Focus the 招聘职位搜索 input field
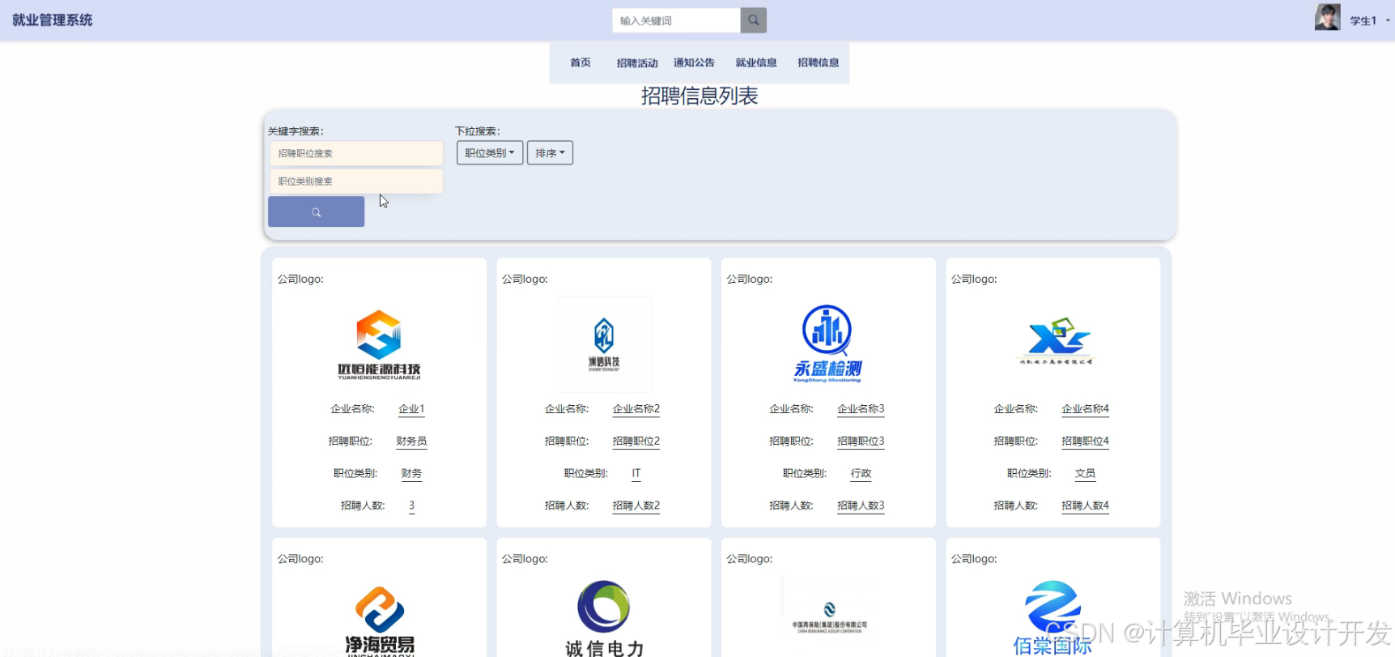The width and height of the screenshot is (1395, 657). pyautogui.click(x=356, y=153)
